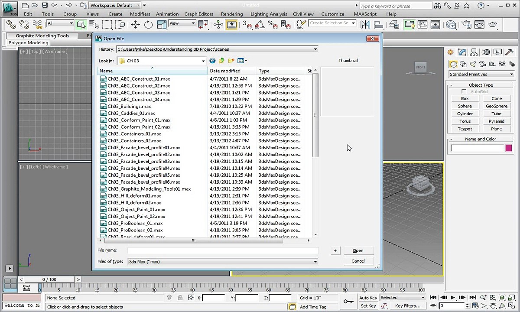
Task: Toggle the Window/Crossing selection button
Action: point(121,25)
